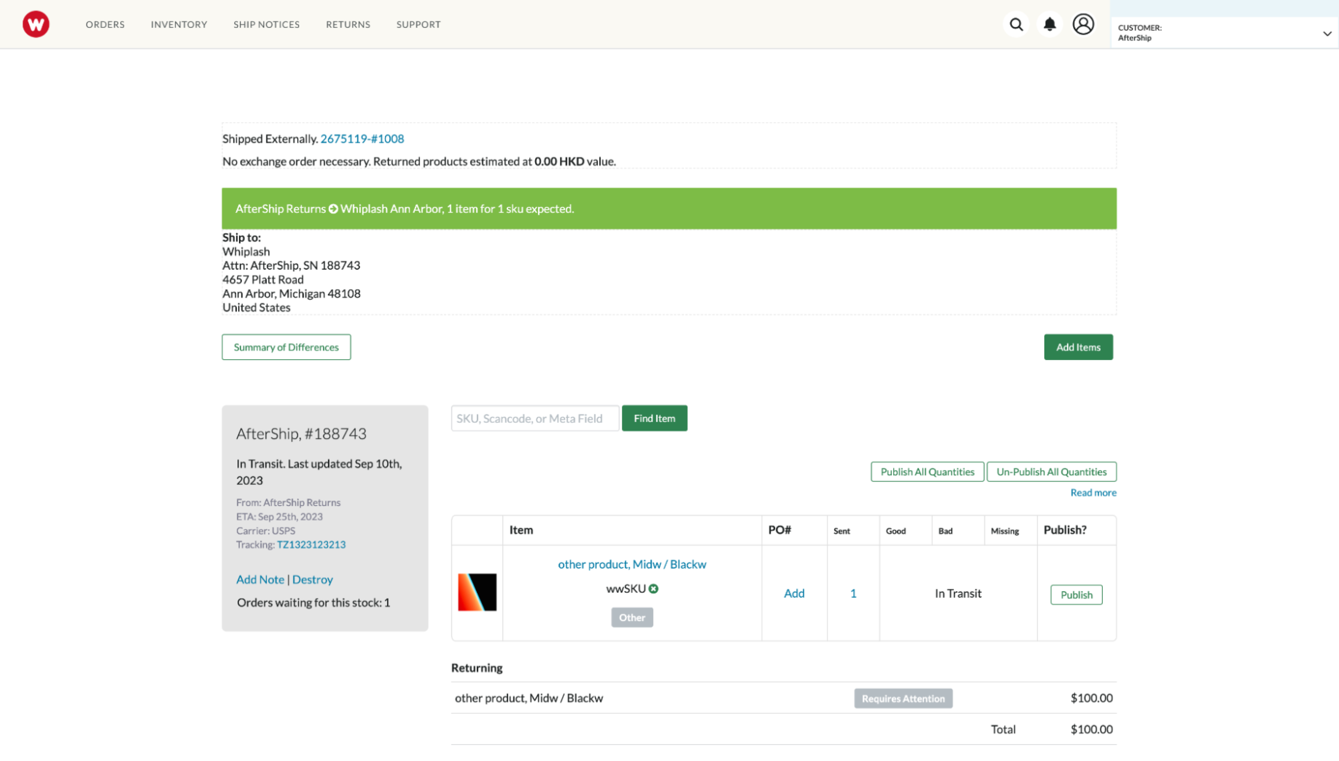1339x761 pixels.
Task: Click Publish All Quantities
Action: (x=927, y=471)
